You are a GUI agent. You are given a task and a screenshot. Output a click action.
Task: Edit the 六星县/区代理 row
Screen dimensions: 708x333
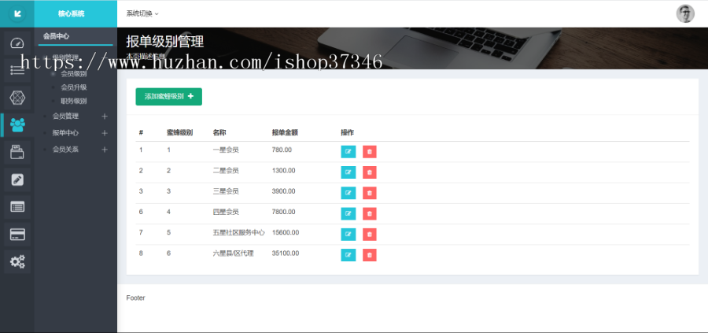pyautogui.click(x=348, y=255)
